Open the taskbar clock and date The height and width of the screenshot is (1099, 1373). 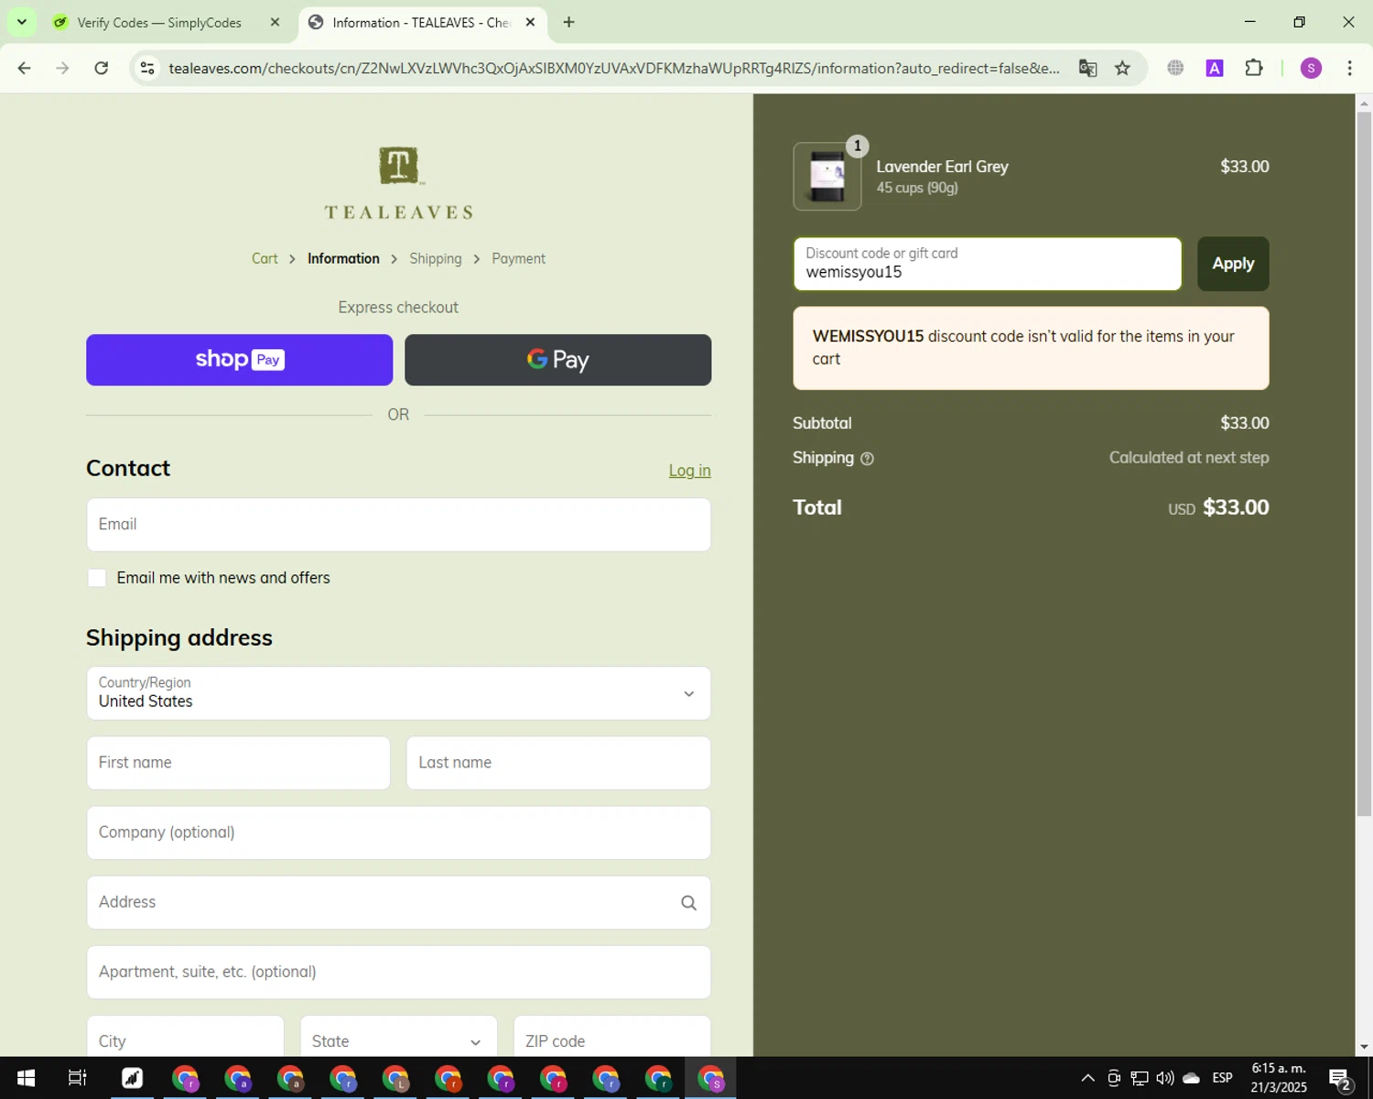[x=1279, y=1078]
